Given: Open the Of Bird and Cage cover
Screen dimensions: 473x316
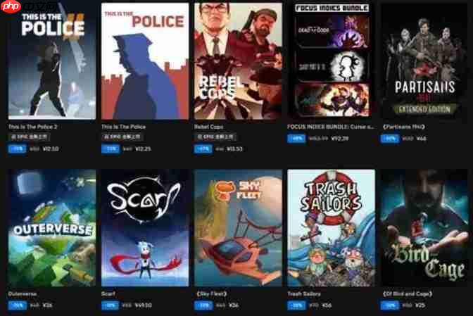Looking at the screenshot, I should [424, 228].
